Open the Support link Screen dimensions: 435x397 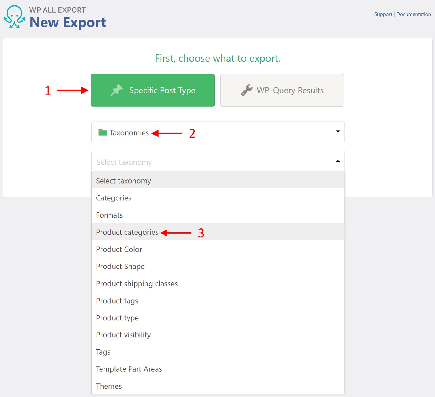coord(383,14)
